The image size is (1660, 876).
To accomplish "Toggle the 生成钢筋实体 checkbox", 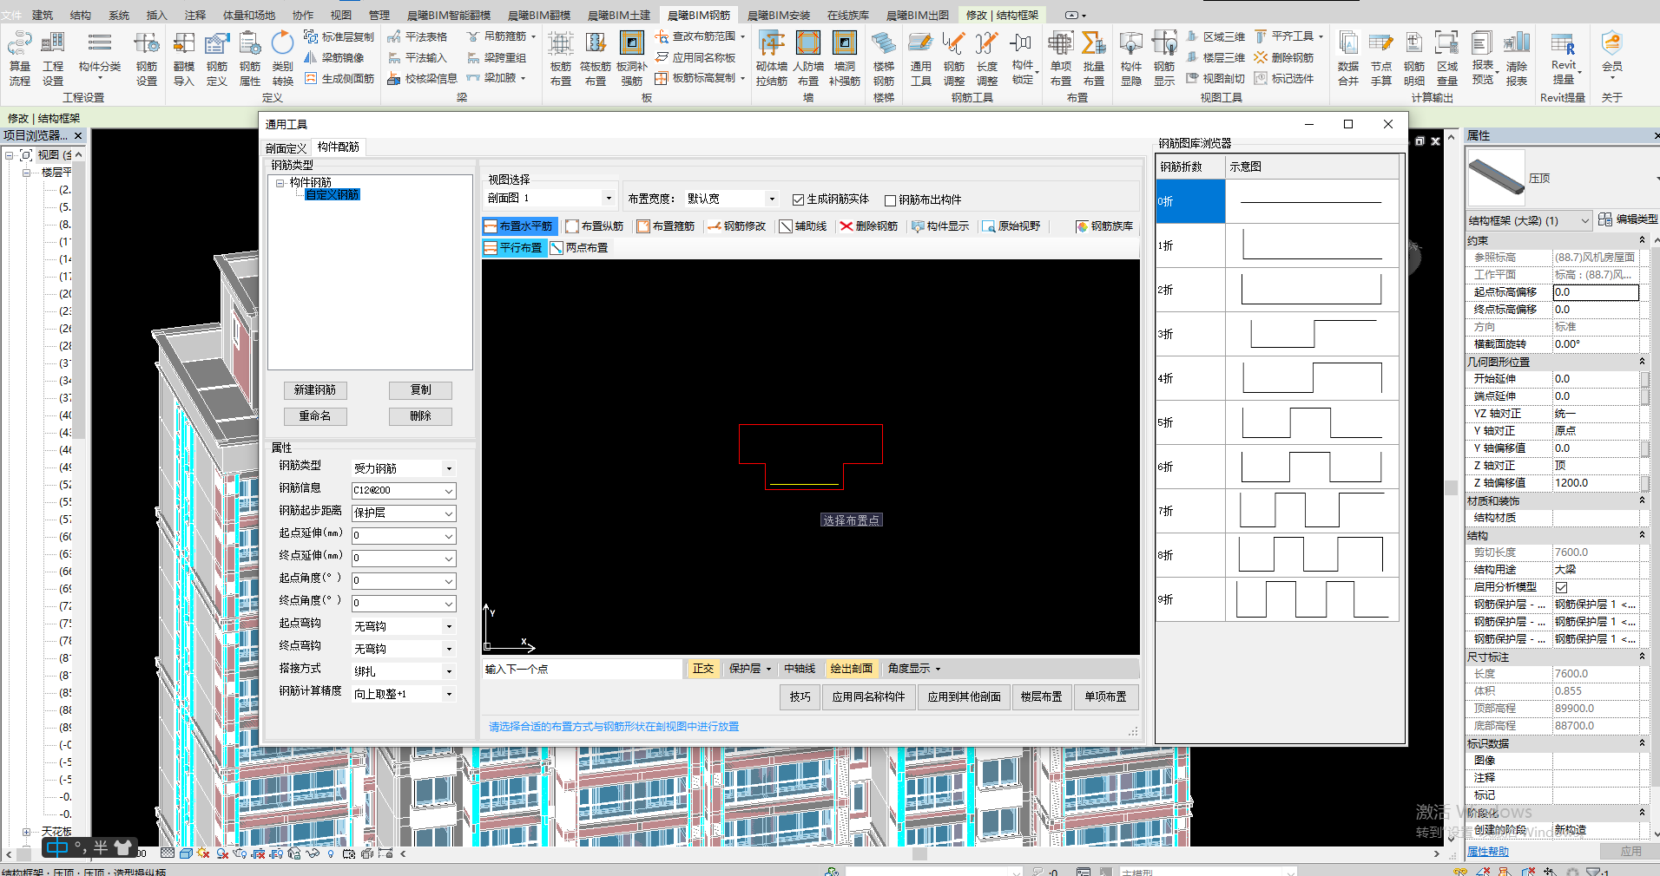I will 798,200.
